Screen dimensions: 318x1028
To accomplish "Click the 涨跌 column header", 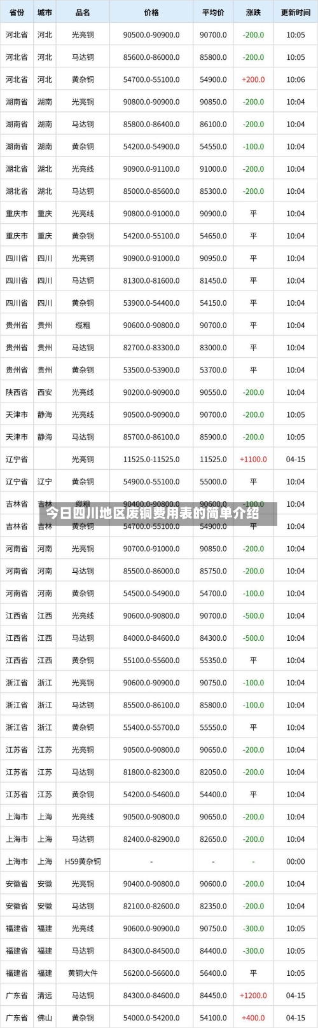I will click(253, 13).
